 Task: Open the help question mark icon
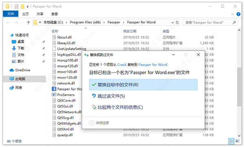coord(238,14)
